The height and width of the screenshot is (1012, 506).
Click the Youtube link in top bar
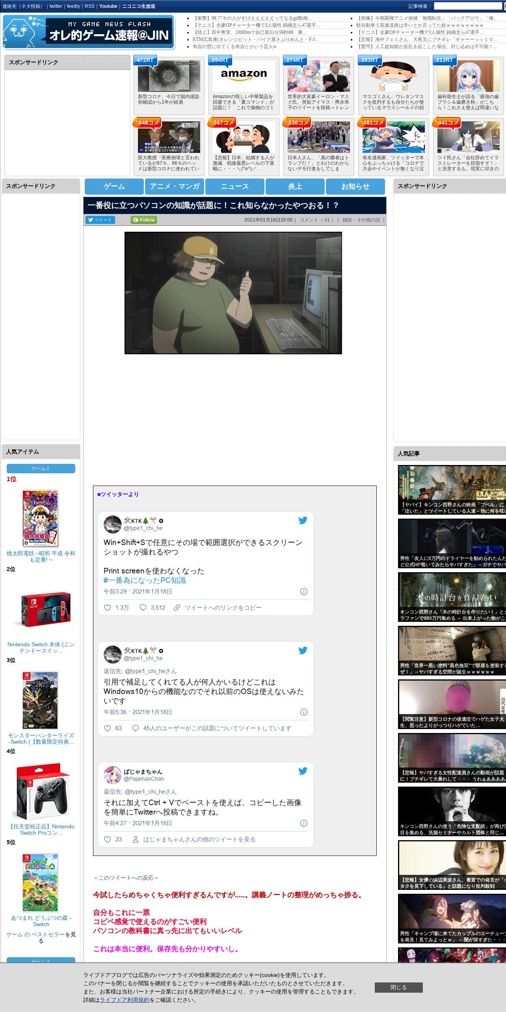click(x=108, y=6)
